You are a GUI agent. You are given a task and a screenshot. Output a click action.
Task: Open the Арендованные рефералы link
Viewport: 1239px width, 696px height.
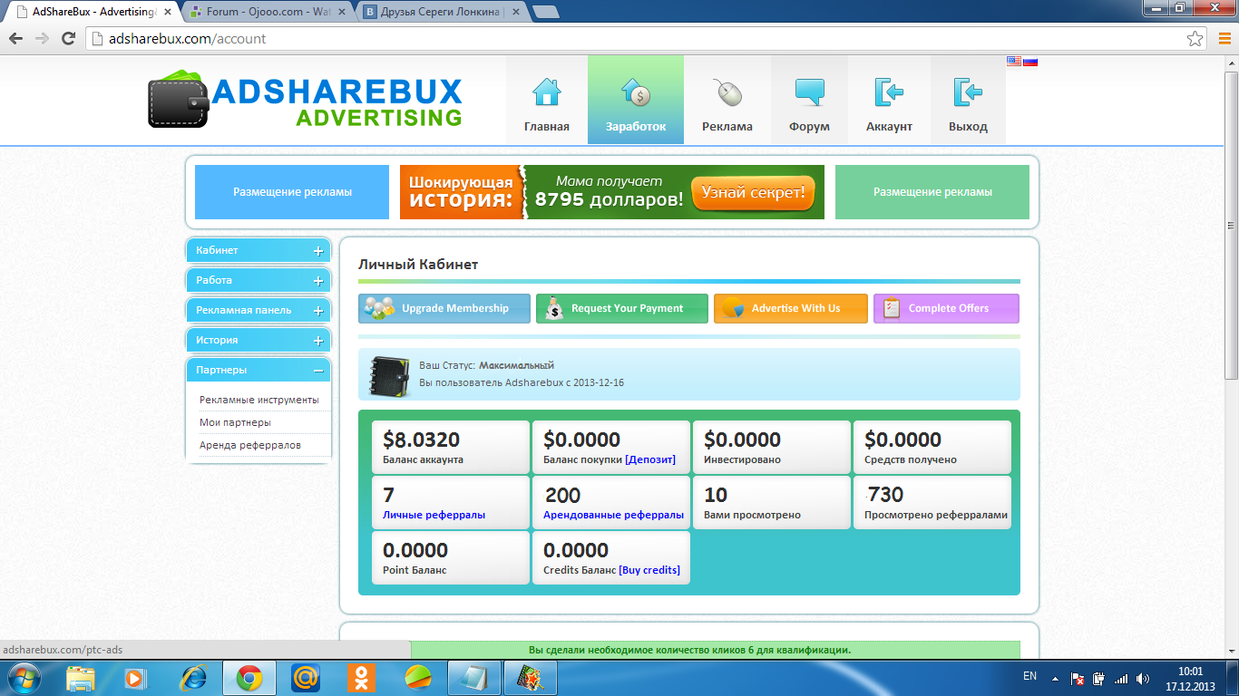click(x=613, y=515)
